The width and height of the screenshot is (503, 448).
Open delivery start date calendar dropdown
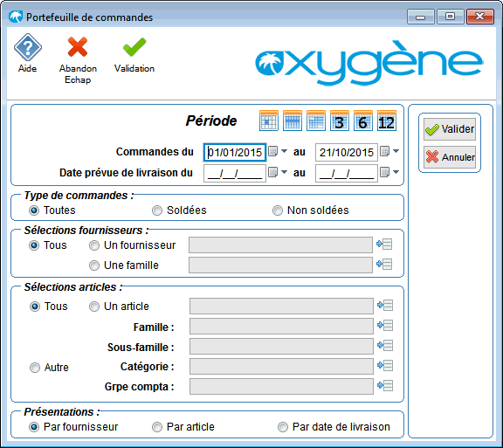284,172
